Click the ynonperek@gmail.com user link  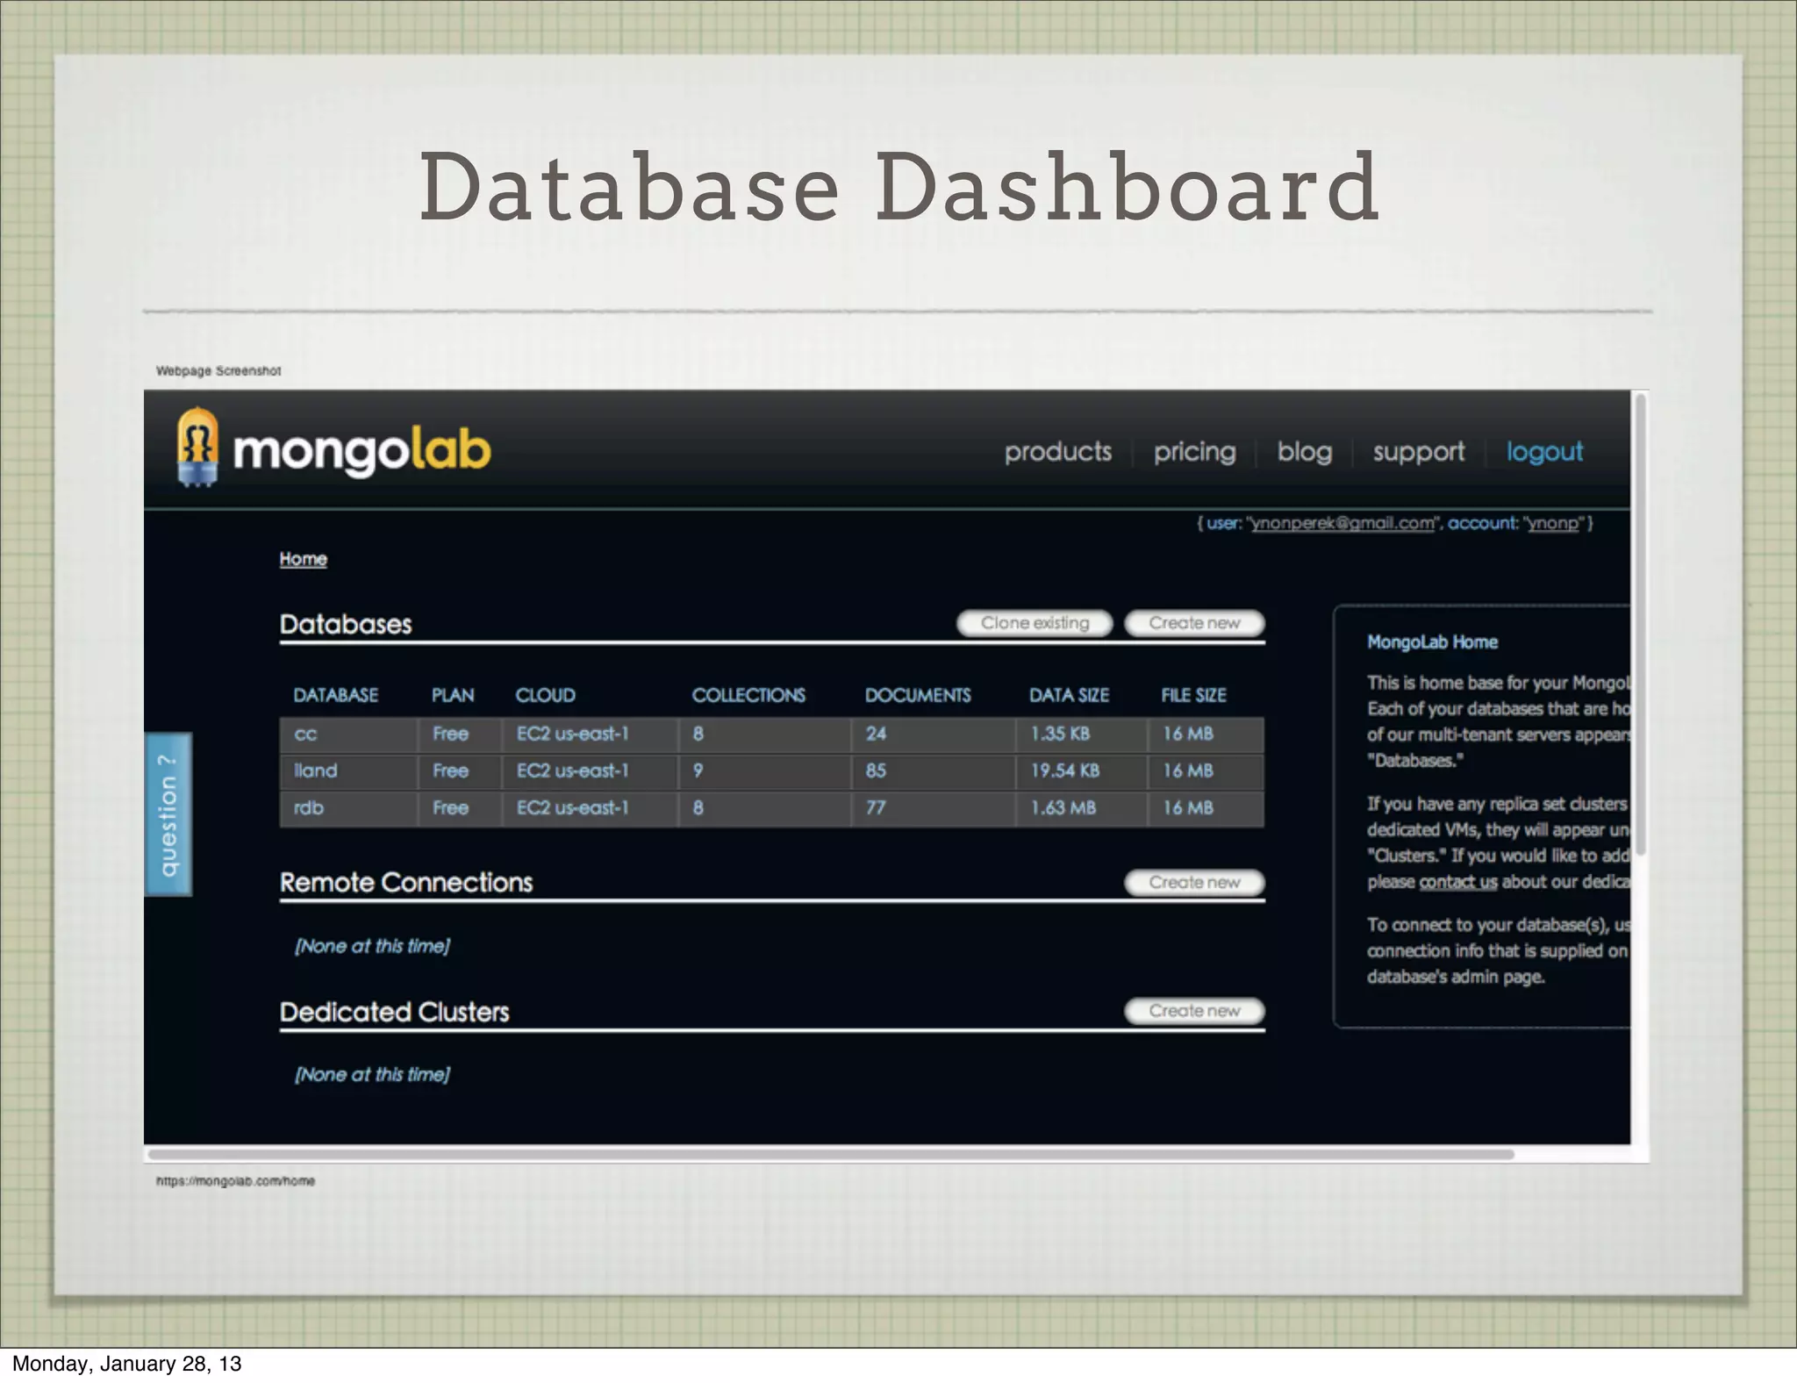[x=1342, y=524]
